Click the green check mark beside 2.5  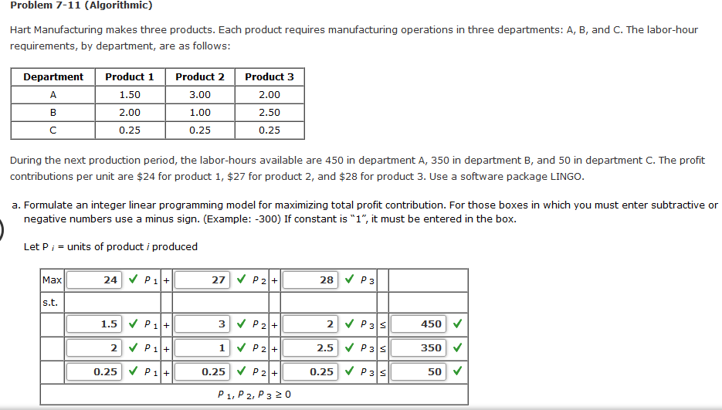350,347
